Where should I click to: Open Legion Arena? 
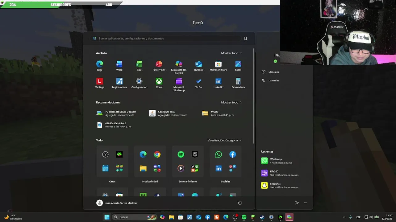pos(119,83)
